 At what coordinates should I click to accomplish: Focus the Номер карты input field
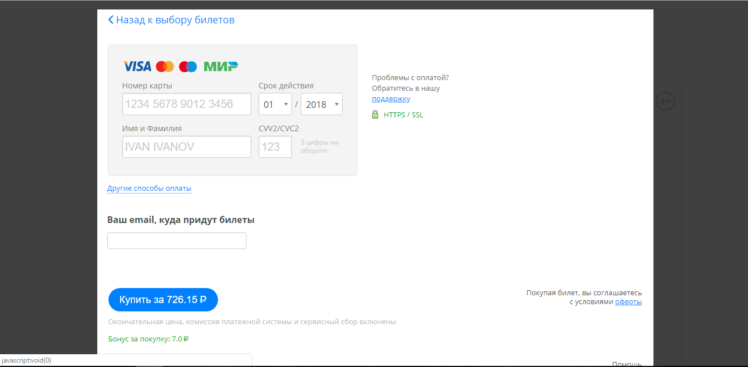(186, 104)
